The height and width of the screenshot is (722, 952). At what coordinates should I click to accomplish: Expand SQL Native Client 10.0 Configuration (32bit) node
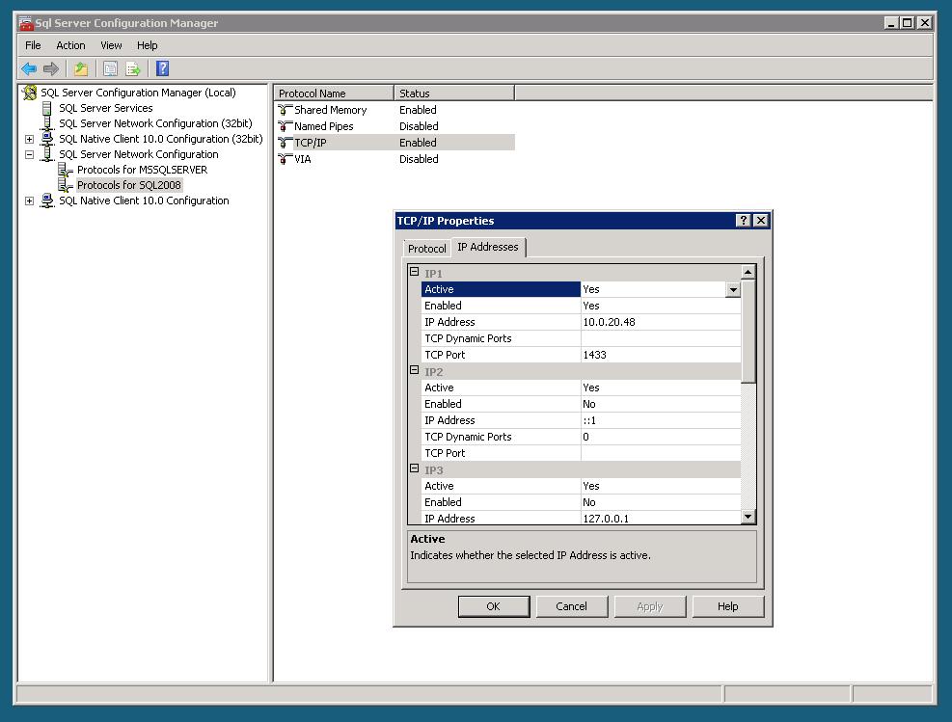(x=29, y=139)
